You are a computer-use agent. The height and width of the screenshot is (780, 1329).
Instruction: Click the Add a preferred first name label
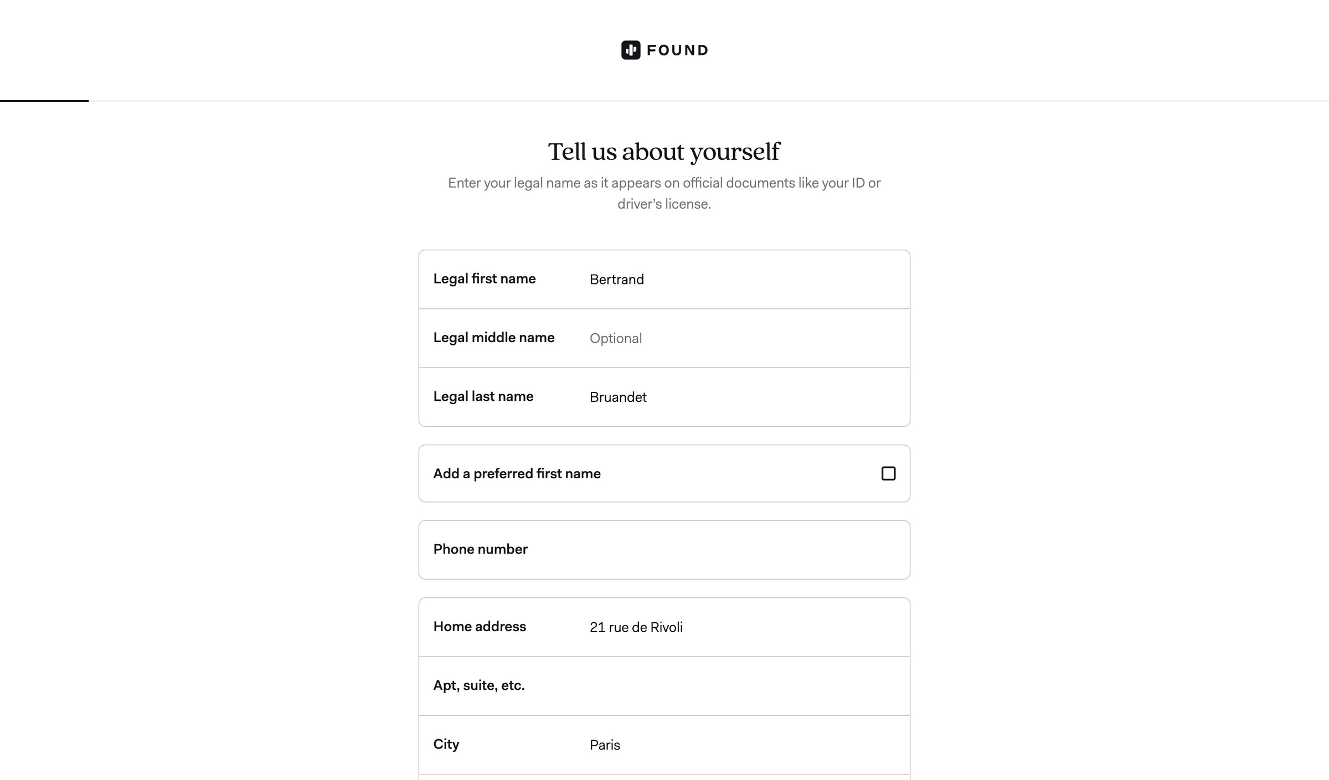(x=517, y=473)
